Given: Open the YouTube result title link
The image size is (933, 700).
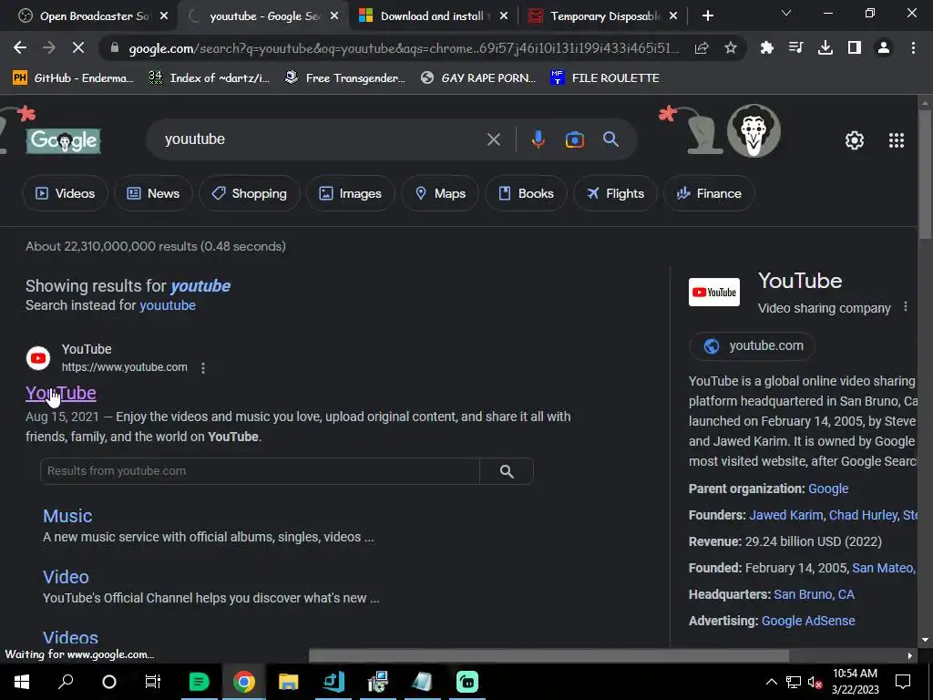Looking at the screenshot, I should click(61, 393).
